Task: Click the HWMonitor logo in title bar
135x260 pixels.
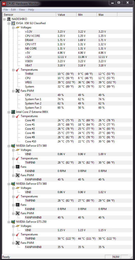Action: pyautogui.click(x=4, y=3)
